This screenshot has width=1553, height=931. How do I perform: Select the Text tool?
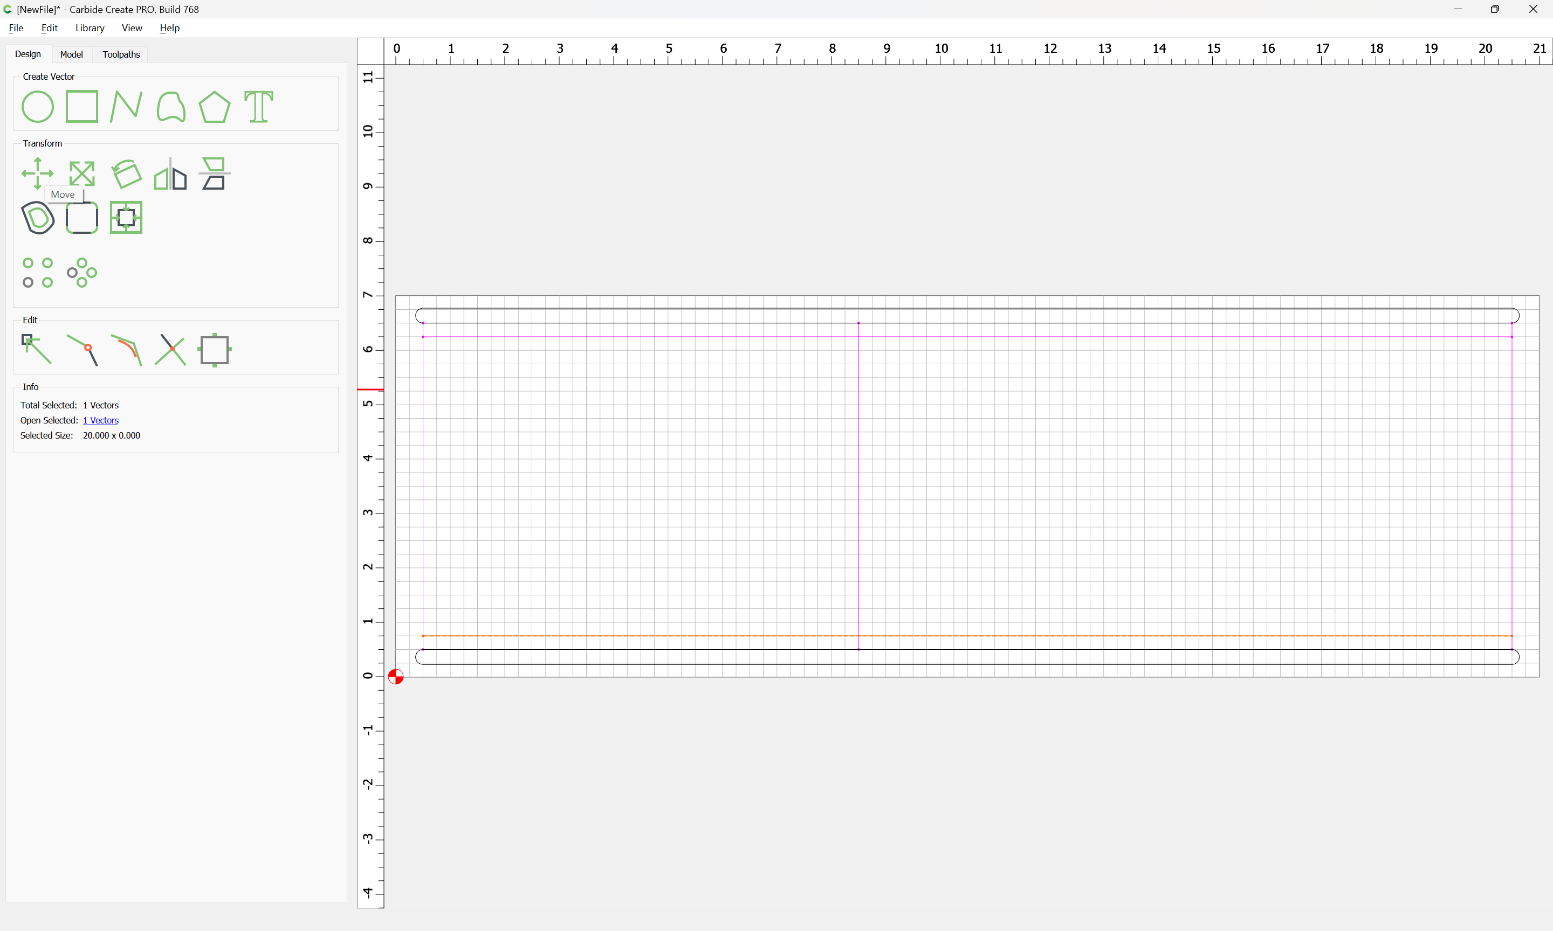pos(259,107)
